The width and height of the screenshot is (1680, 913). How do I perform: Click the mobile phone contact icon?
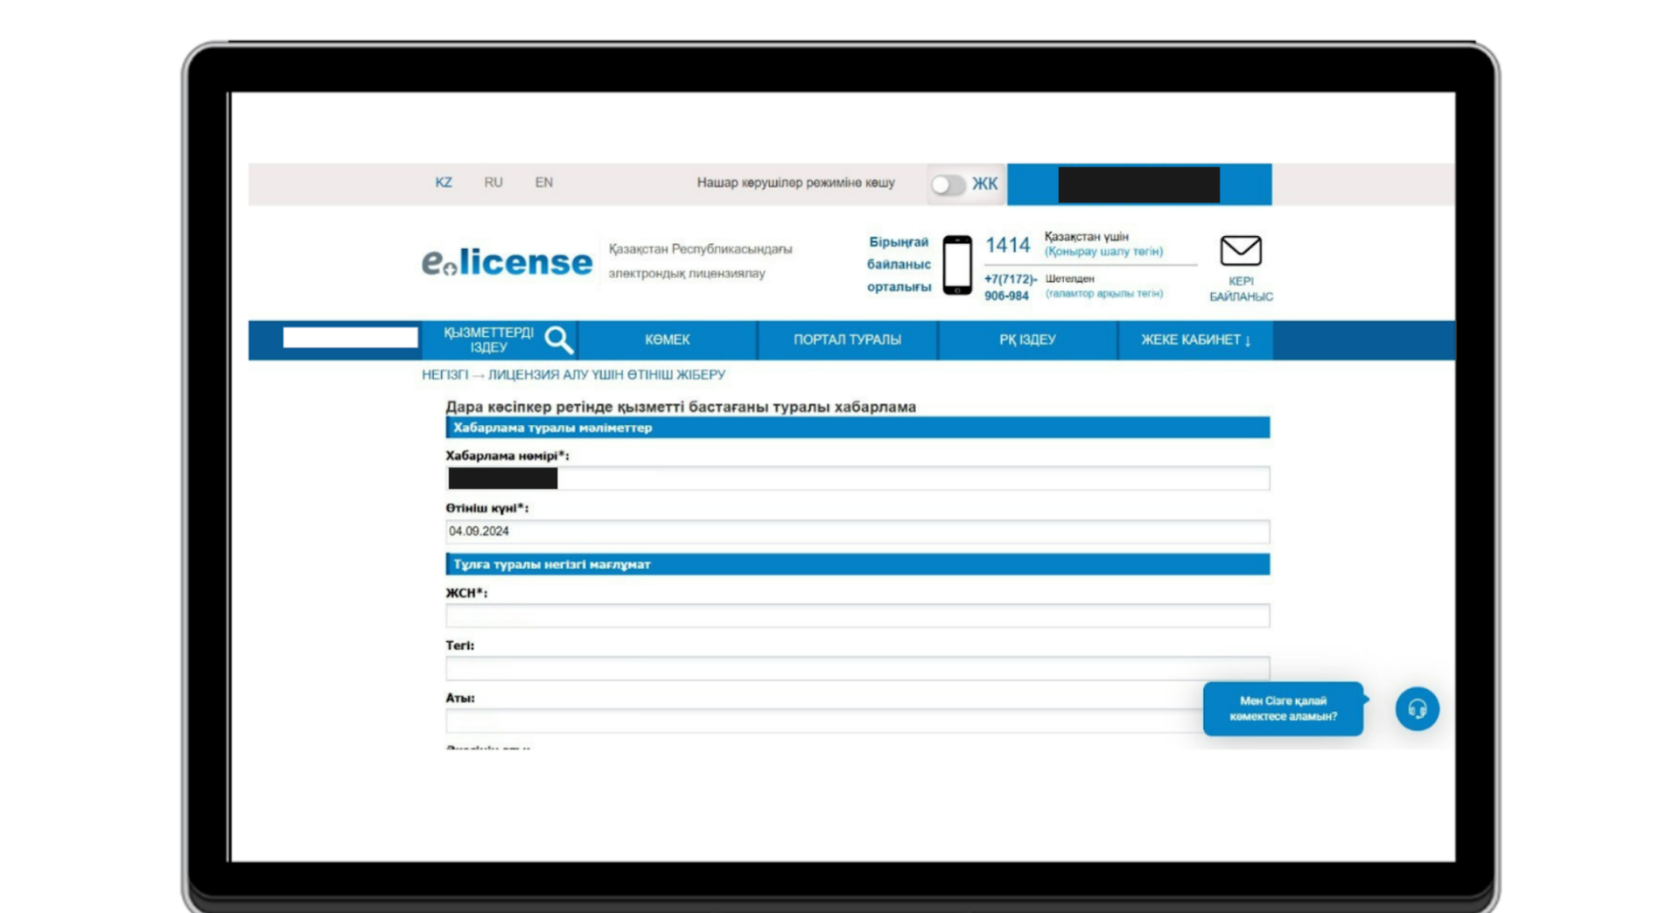click(x=957, y=265)
